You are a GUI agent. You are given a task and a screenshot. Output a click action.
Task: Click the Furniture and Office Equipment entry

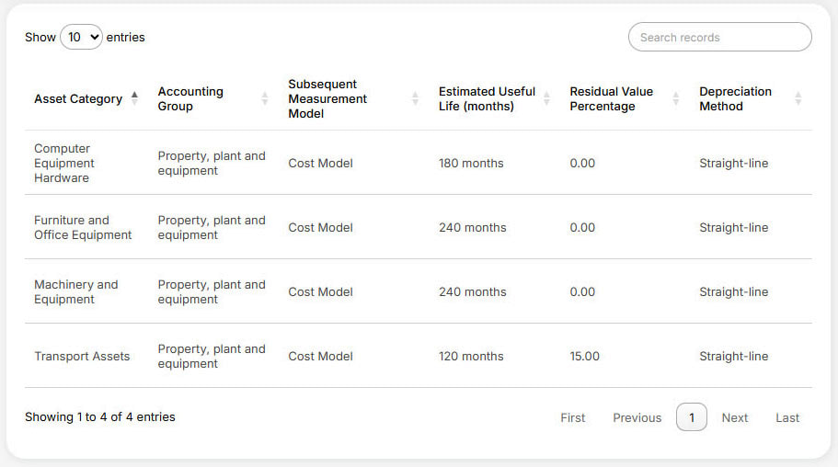(x=82, y=227)
